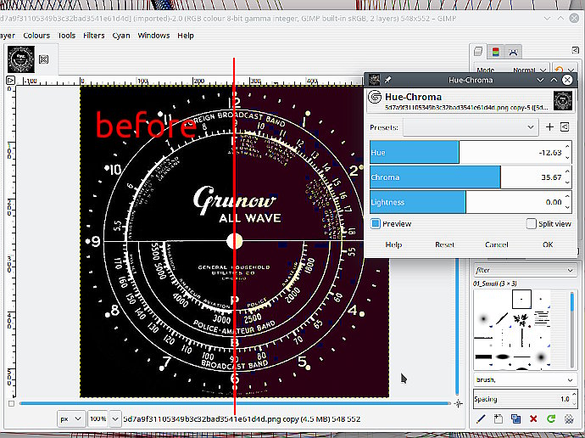Click the GIMP icon in Hue-Chroma title bar
This screenshot has width=585, height=438.
pos(374,80)
